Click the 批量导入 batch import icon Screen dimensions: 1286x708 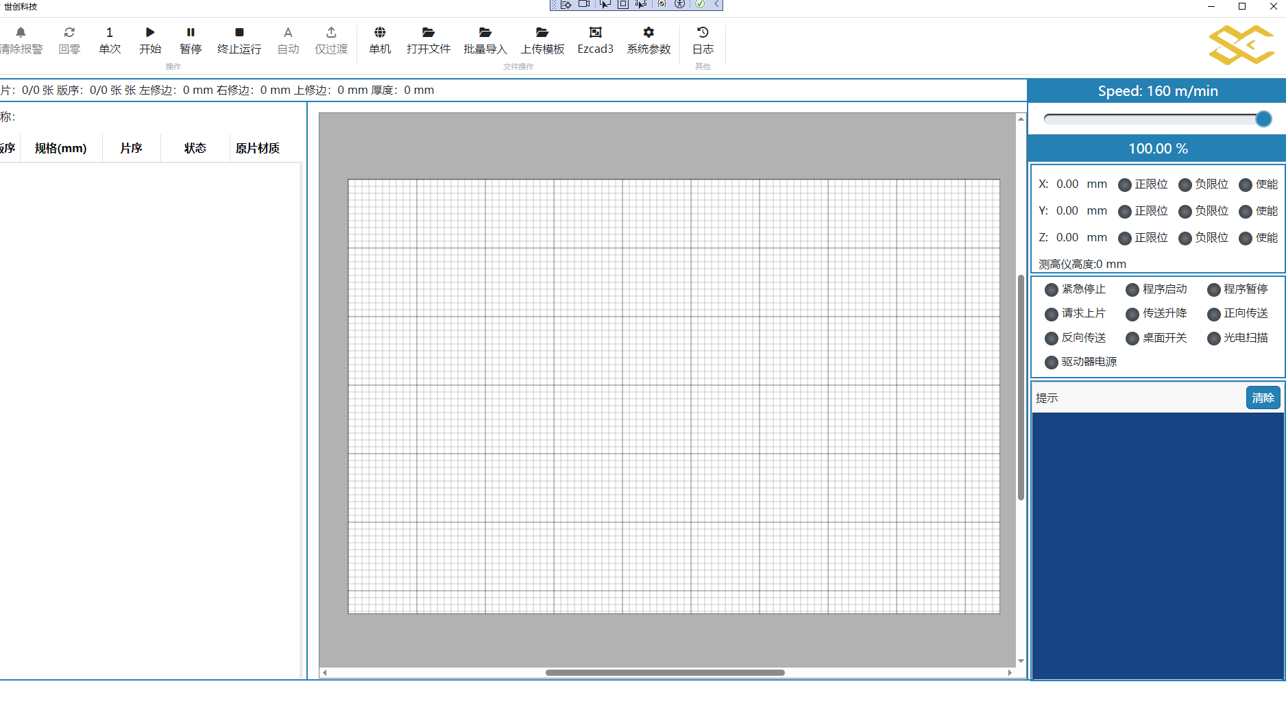tap(485, 32)
